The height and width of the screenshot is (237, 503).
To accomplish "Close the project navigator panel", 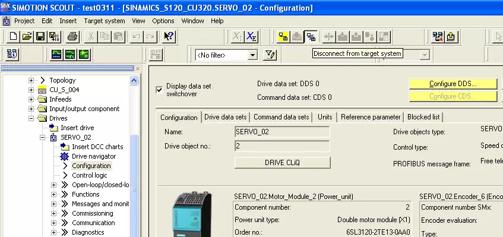I will [x=138, y=69].
